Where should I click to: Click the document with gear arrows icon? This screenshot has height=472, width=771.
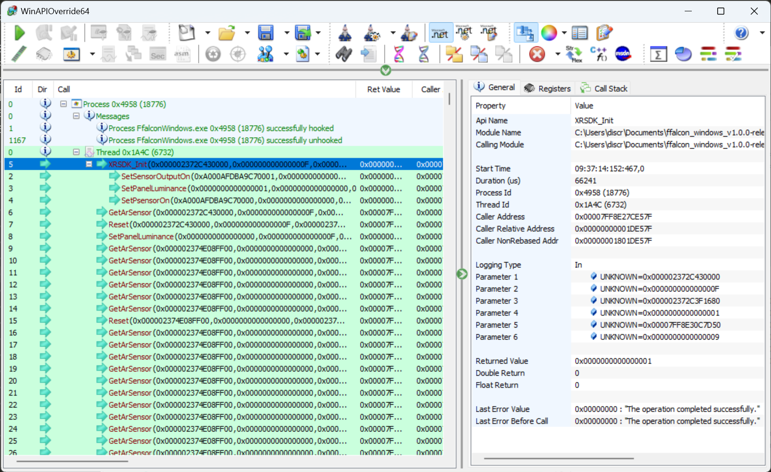303,54
